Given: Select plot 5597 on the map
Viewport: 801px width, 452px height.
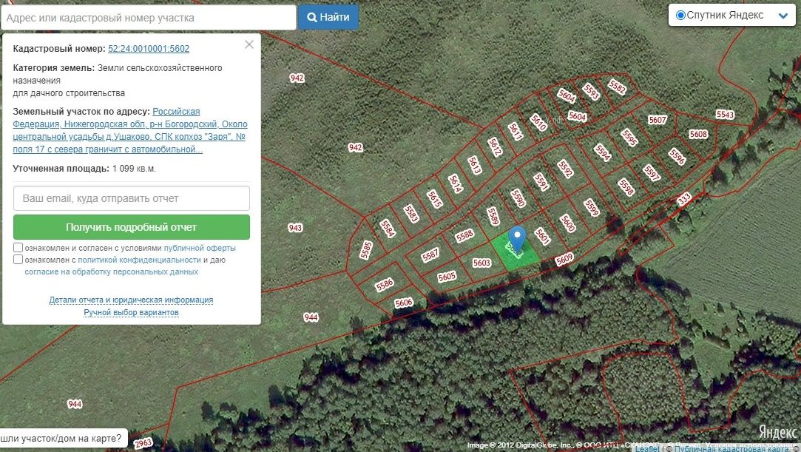Looking at the screenshot, I should [652, 173].
